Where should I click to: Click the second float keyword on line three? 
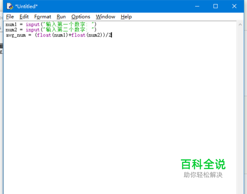(79, 35)
